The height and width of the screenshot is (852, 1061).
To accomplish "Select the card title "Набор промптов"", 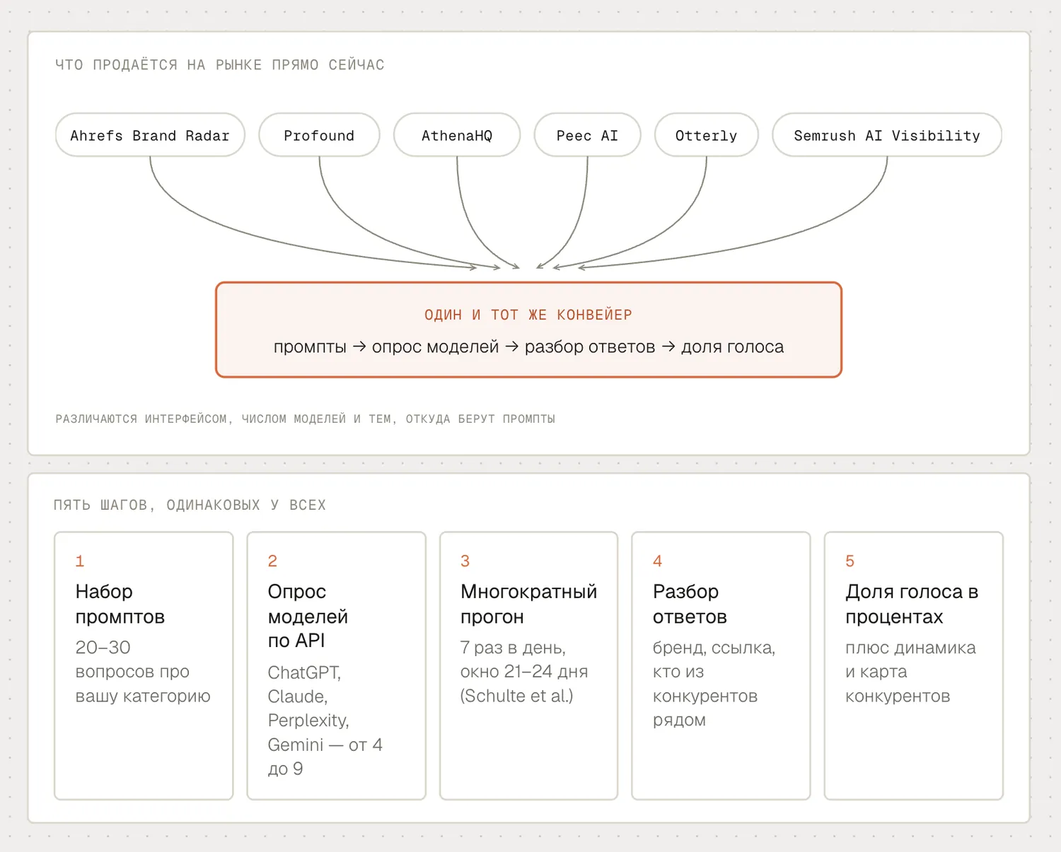I will point(120,604).
